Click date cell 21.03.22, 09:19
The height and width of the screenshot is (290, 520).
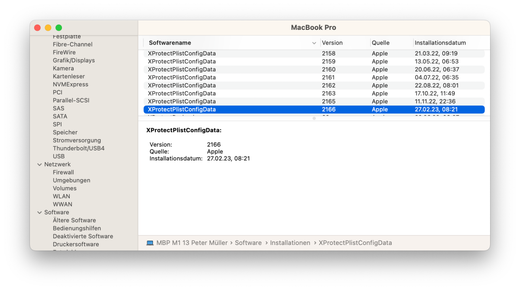click(436, 54)
